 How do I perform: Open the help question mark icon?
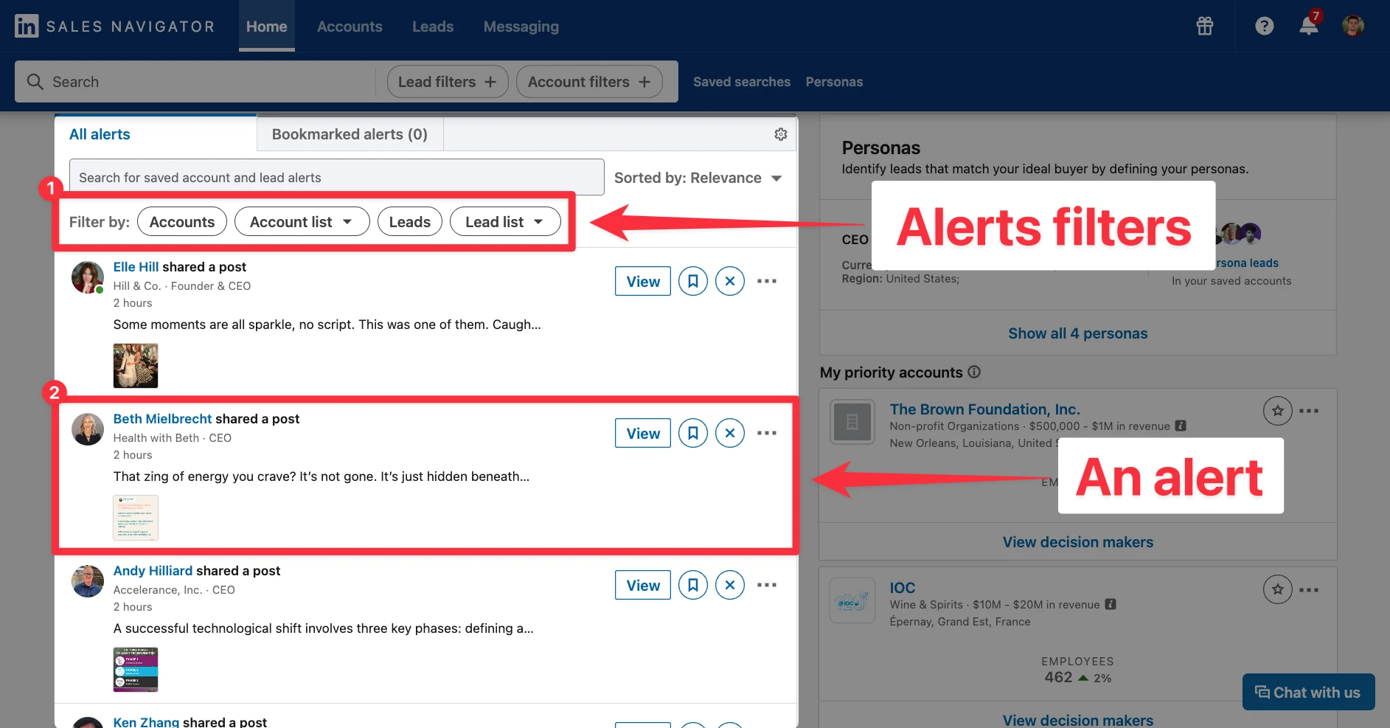click(1265, 27)
